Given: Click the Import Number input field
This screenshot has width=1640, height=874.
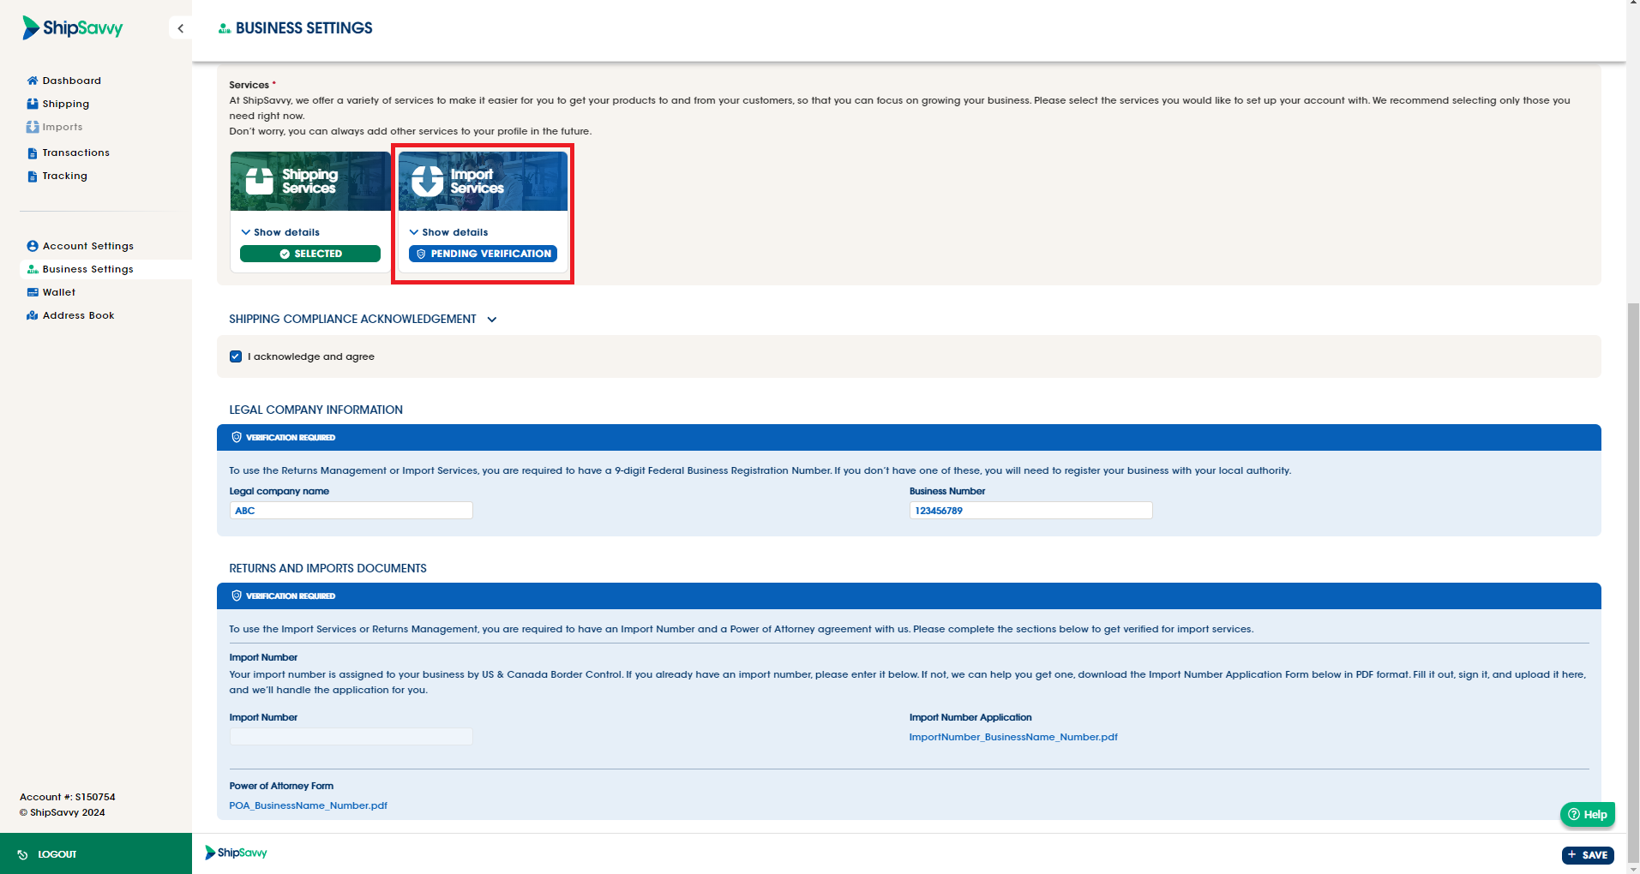Looking at the screenshot, I should [351, 737].
